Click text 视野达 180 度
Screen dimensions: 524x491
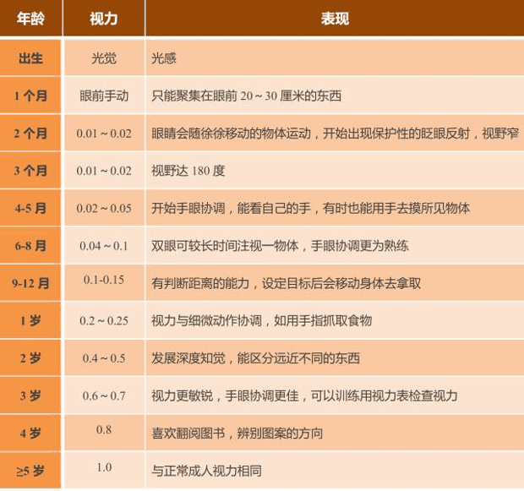(x=188, y=171)
